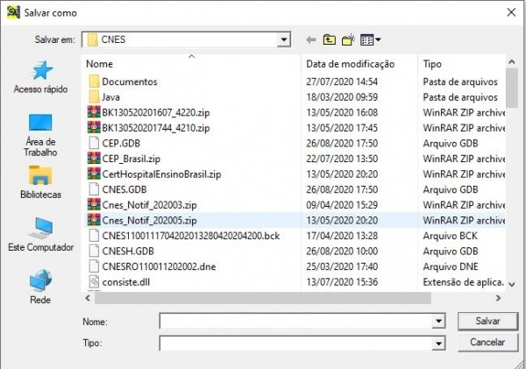The height and width of the screenshot is (369, 526).
Task: Create a new folder
Action: [x=348, y=39]
